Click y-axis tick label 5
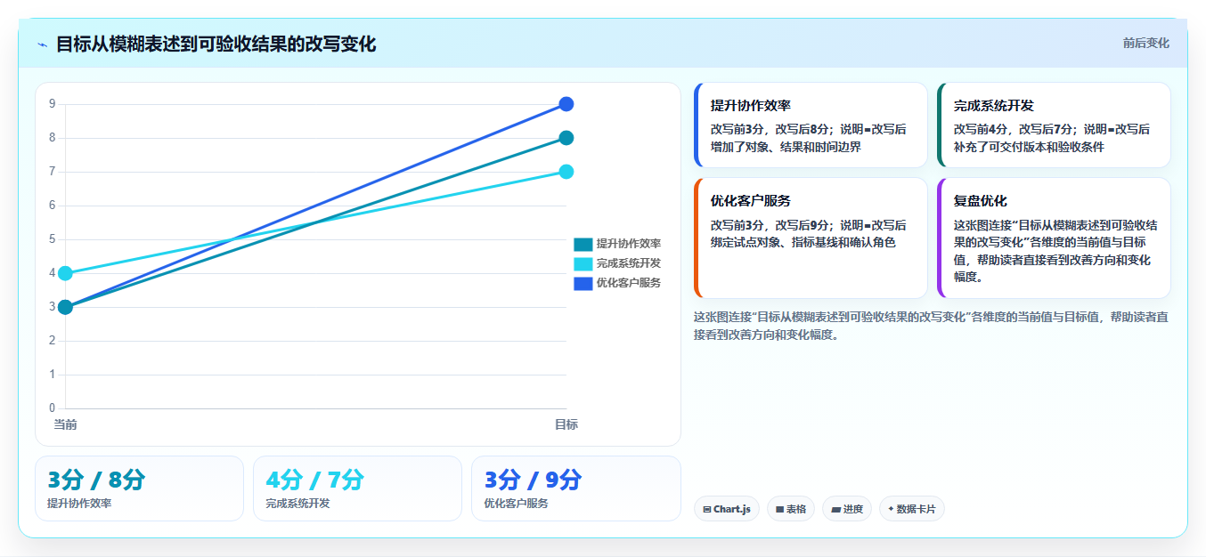1206x557 pixels. [x=53, y=239]
